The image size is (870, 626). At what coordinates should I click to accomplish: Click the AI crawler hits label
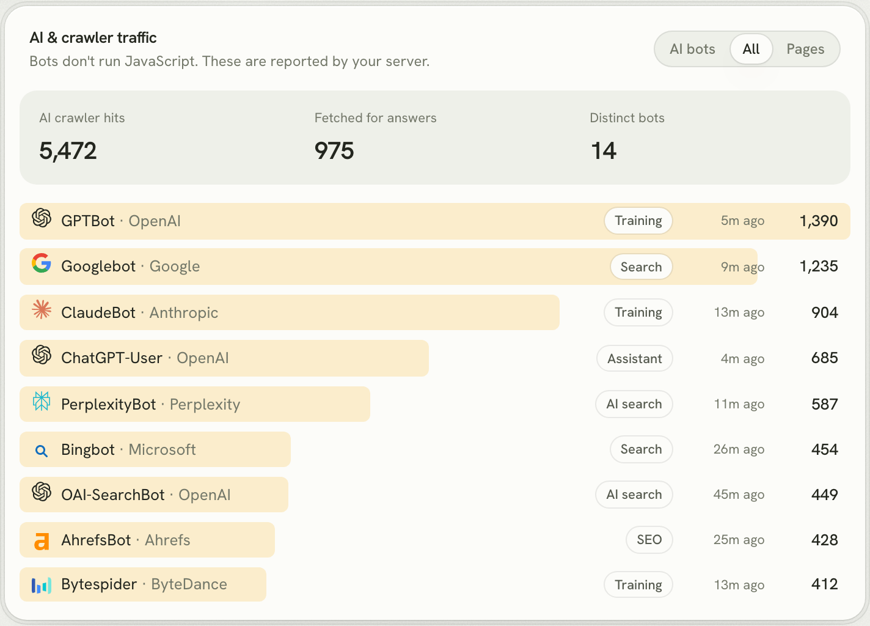pyautogui.click(x=82, y=118)
